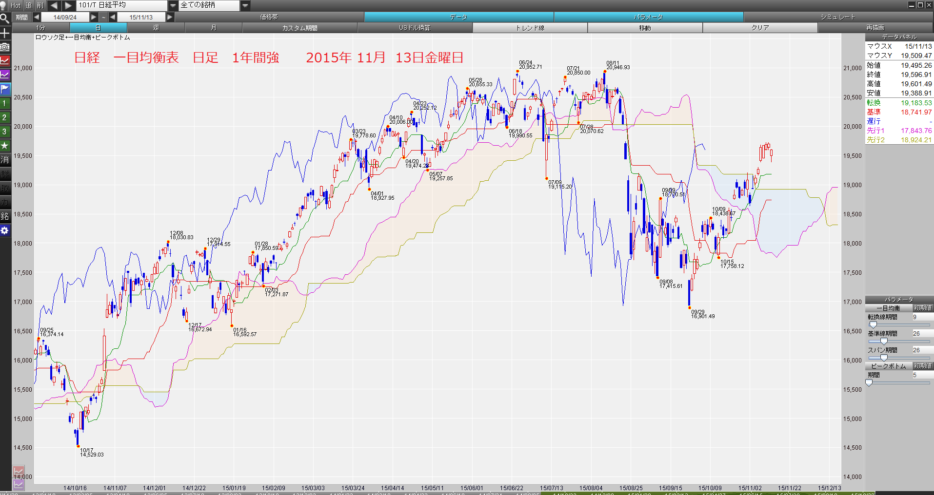Click the クリア clear button
Screen dimensions: 934x495
click(x=760, y=28)
